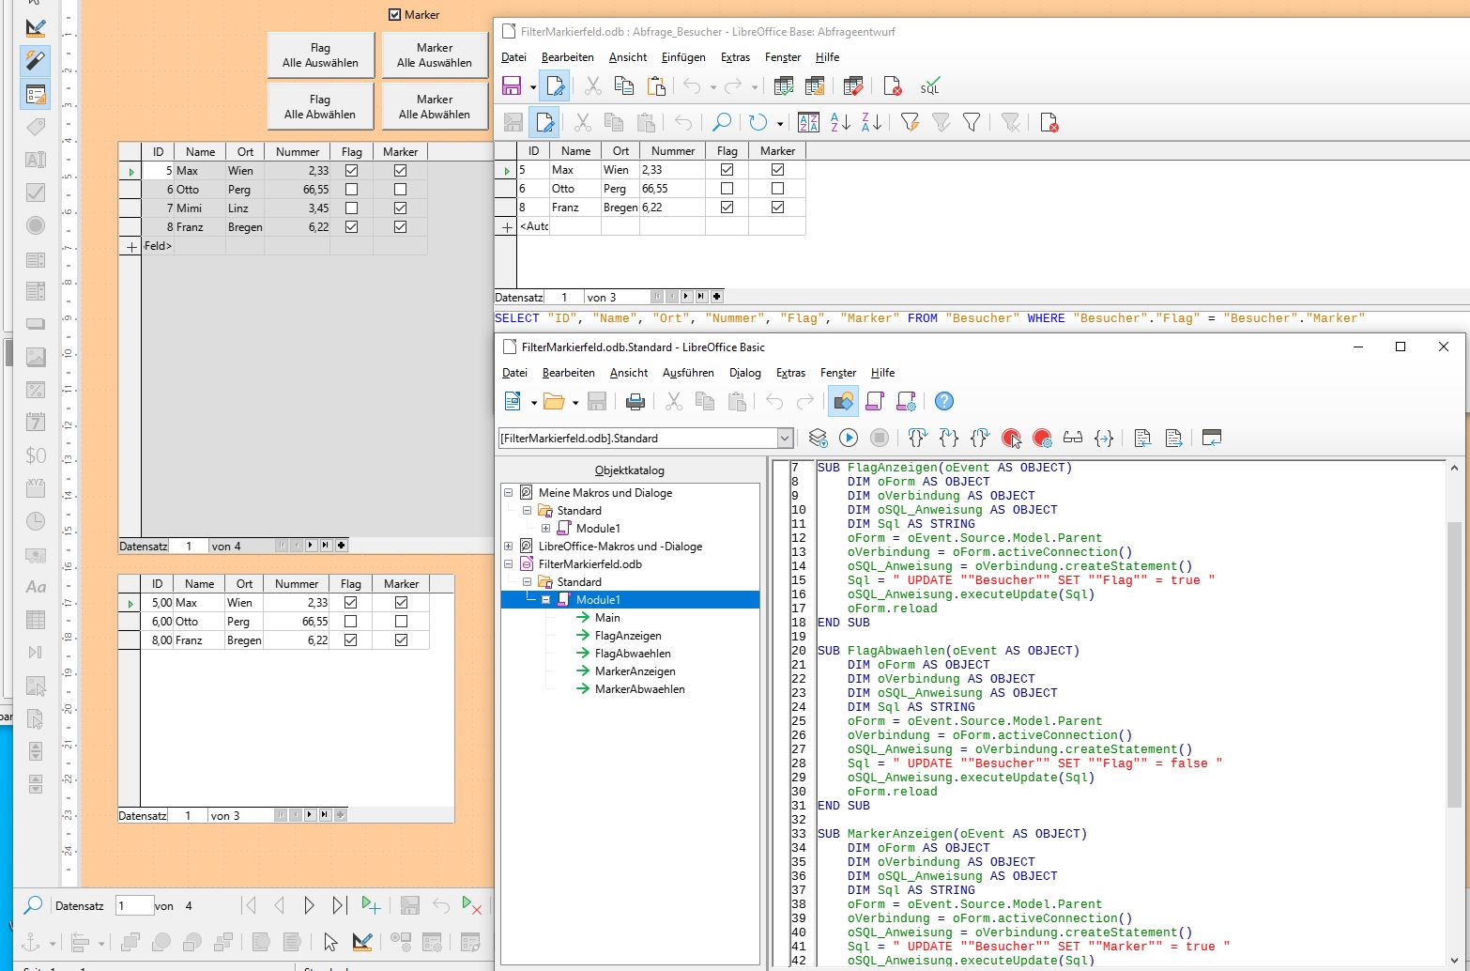Screen dimensions: 1470x971
Task: Open the Open-file dropdown arrow in Basic IDE
Action: [574, 402]
